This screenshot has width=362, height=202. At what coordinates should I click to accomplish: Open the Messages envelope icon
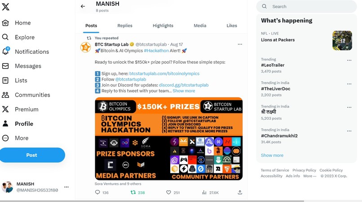tap(5, 66)
